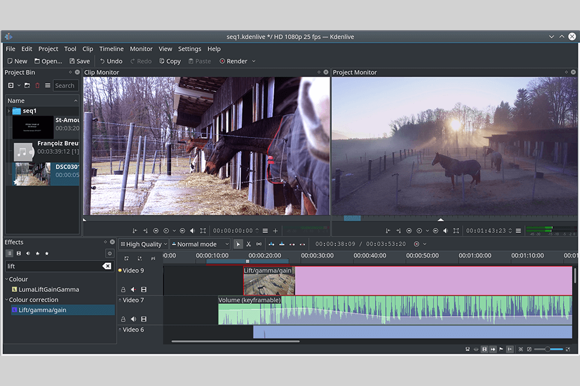The height and width of the screenshot is (386, 580).
Task: Set zone out point in Clip Monitor
Action: coord(146,231)
